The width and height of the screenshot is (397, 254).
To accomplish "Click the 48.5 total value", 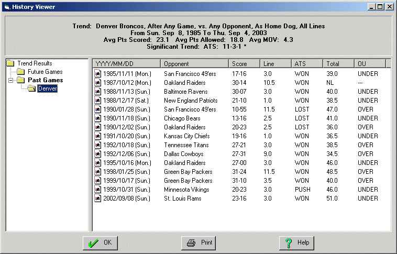I will pyautogui.click(x=332, y=172).
